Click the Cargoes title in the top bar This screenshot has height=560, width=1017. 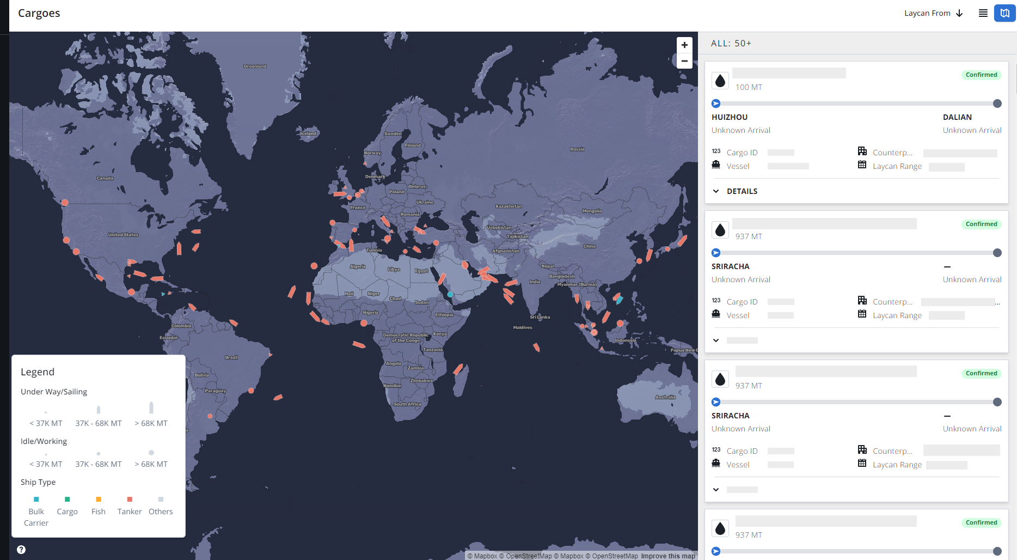(39, 13)
